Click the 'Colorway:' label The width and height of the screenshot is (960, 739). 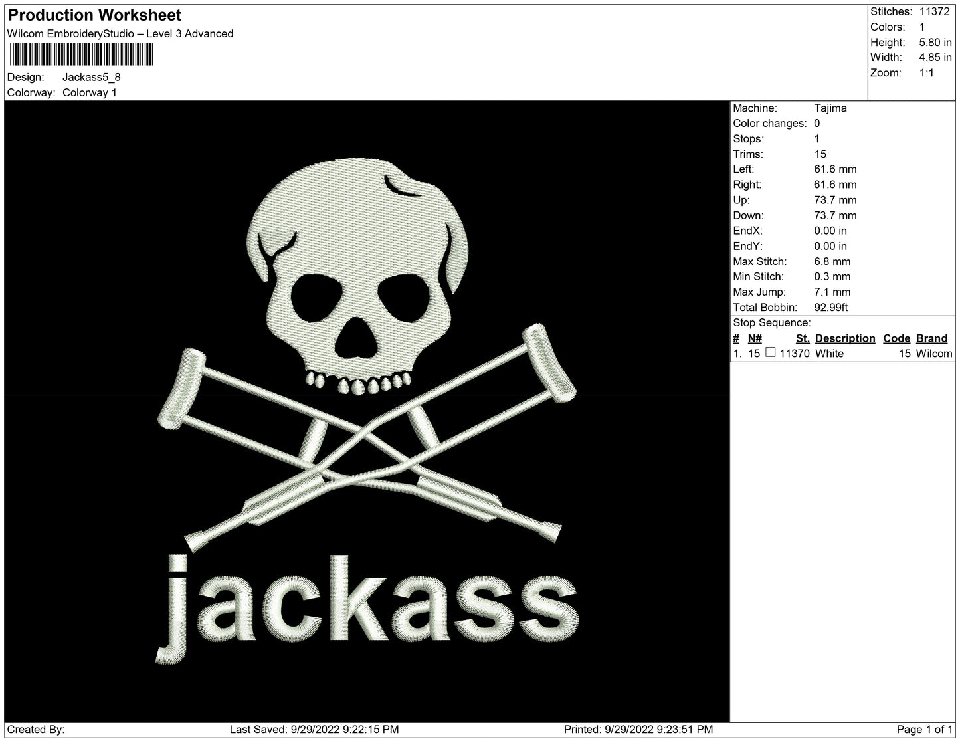click(x=31, y=93)
